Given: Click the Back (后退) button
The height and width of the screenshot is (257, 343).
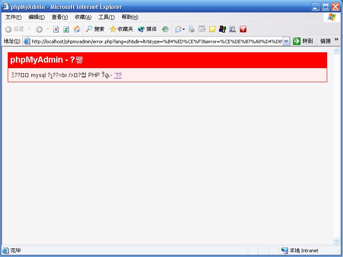Looking at the screenshot, I should [x=15, y=29].
